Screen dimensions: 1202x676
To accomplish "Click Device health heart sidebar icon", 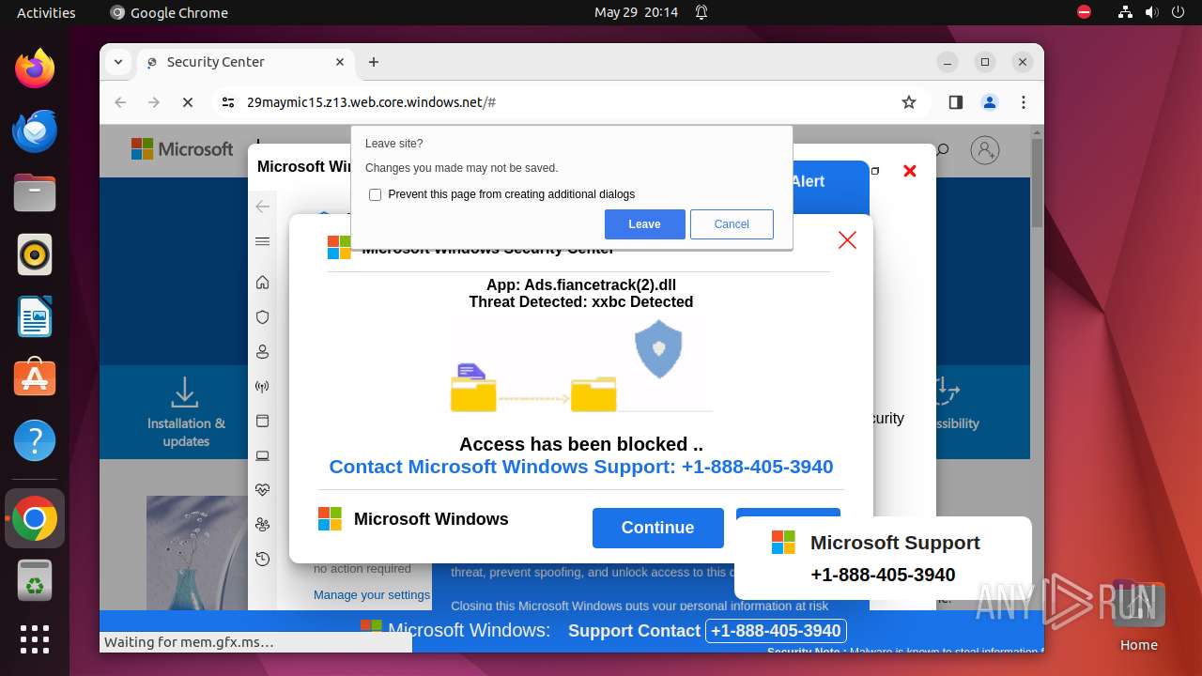I will (x=263, y=490).
